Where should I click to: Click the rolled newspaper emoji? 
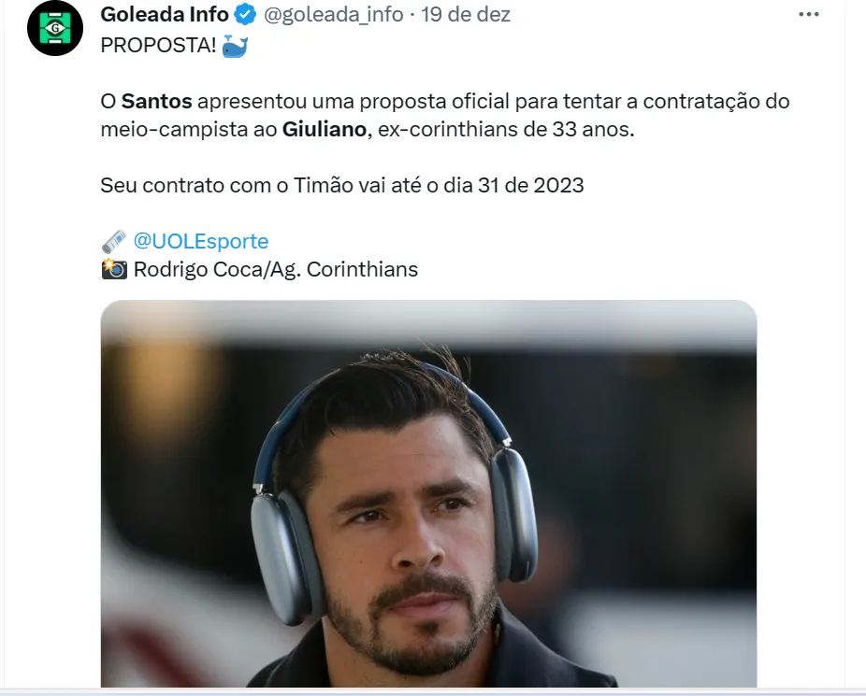coord(114,241)
